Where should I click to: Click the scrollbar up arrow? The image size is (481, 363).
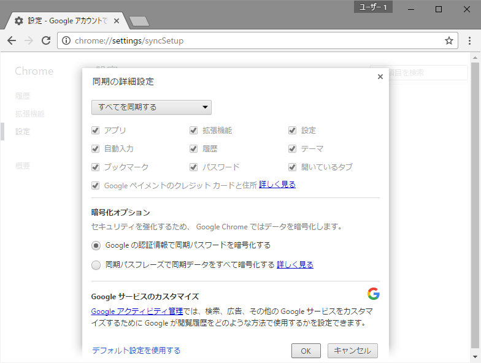(475, 58)
